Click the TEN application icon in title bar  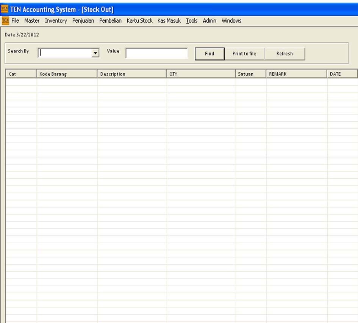[4, 9]
